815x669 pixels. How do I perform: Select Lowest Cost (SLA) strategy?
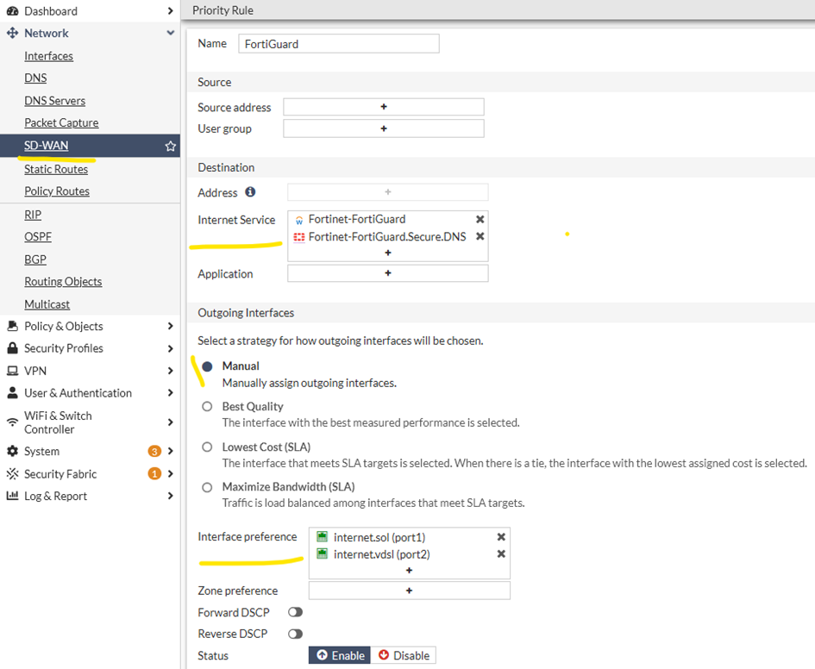click(x=207, y=447)
